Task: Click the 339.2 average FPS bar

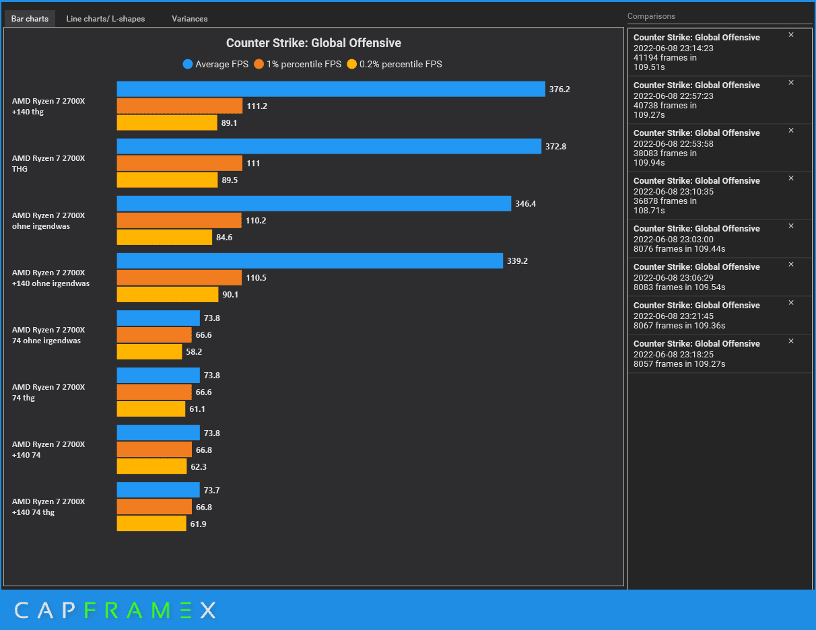Action: [x=310, y=260]
